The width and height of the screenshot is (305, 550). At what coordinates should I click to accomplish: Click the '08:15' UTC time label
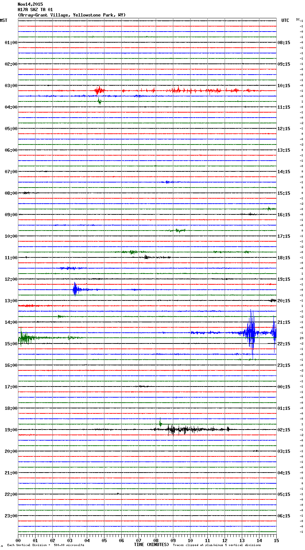coord(284,43)
